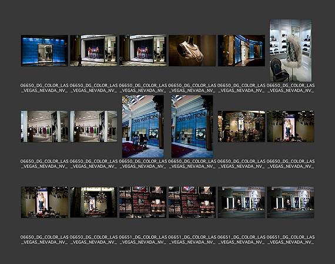
Task: Select the blue Dior storefront thumbnail
Action: tap(45, 50)
